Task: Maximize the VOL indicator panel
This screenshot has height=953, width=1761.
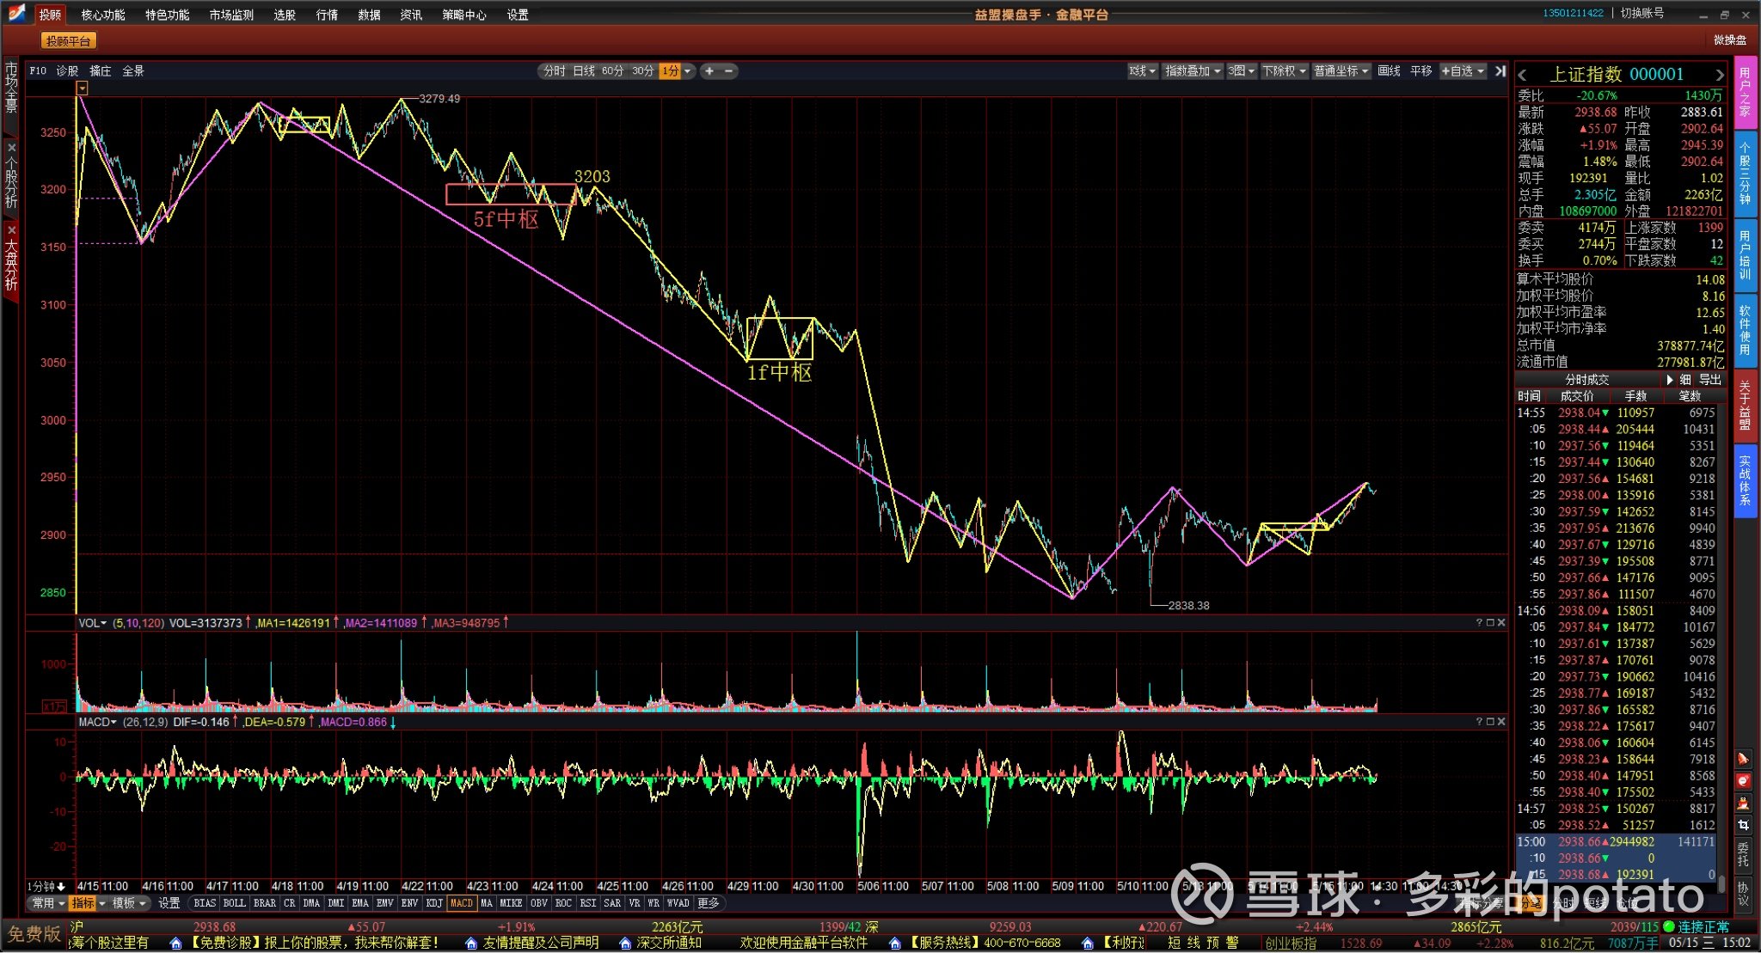Action: [1490, 623]
